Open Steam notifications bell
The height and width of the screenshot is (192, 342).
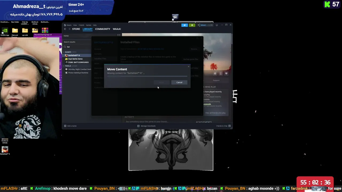192,25
